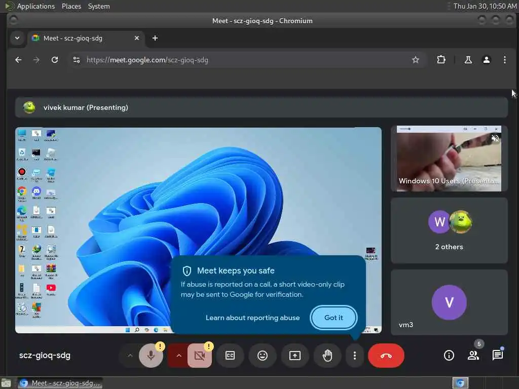Open the 2 others participants tile

click(449, 230)
